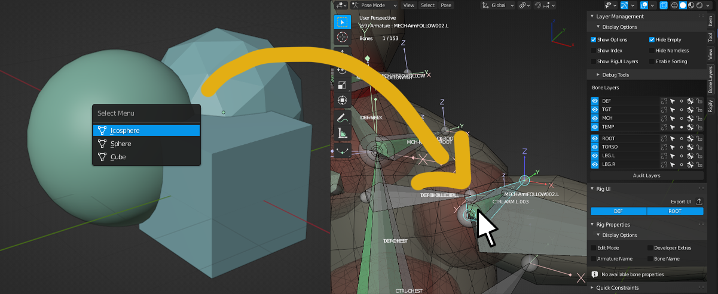Activate the 3D Cursor tool
This screenshot has width=718, height=294.
pos(342,37)
